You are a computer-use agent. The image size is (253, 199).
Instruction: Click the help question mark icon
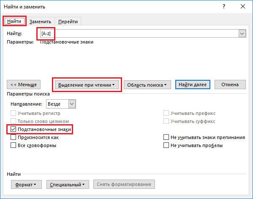pos(223,7)
